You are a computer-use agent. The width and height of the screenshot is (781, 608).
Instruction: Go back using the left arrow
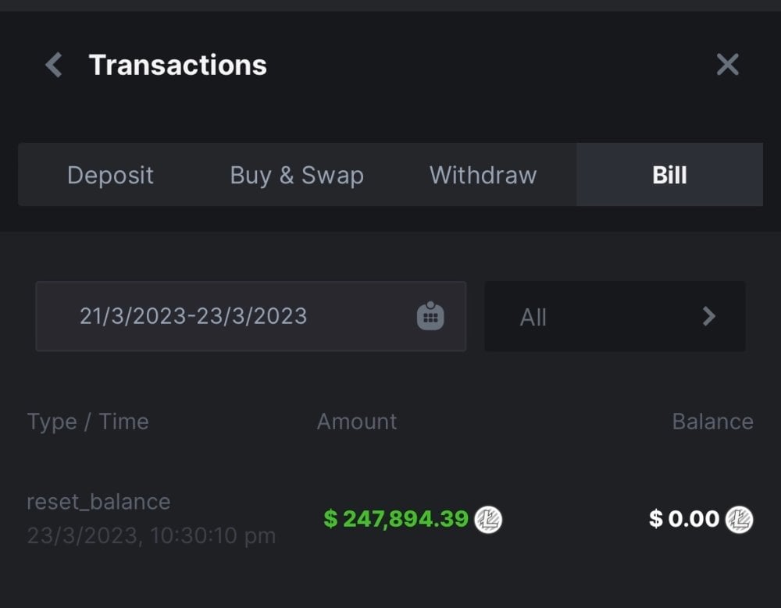[53, 65]
